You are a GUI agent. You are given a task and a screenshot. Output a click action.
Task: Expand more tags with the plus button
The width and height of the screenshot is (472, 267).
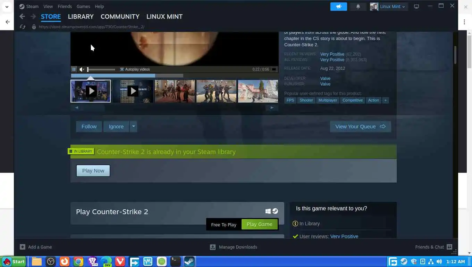coord(385,100)
